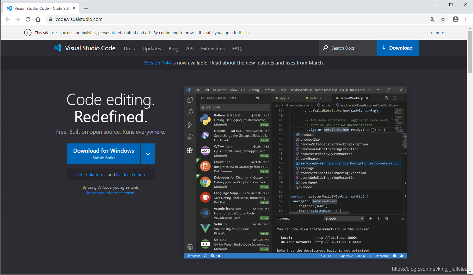Open the Docs navigation item

[129, 48]
